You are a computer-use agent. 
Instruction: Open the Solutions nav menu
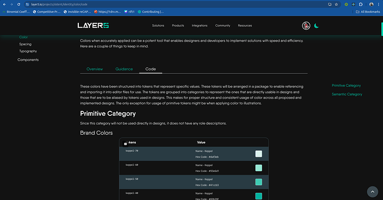tap(158, 25)
